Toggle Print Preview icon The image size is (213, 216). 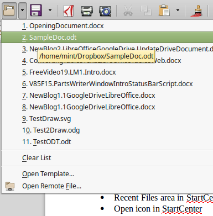[x=105, y=11]
